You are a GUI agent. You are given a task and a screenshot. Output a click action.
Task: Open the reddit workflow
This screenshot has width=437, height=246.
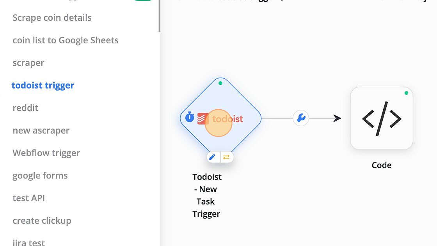[x=25, y=108]
